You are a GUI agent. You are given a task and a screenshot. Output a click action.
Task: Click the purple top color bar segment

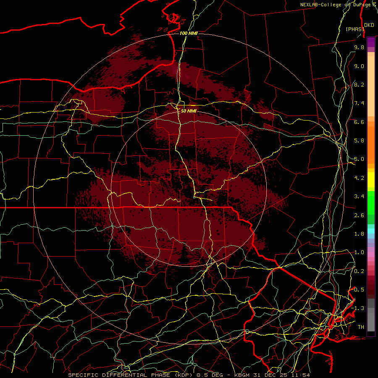pyautogui.click(x=371, y=42)
